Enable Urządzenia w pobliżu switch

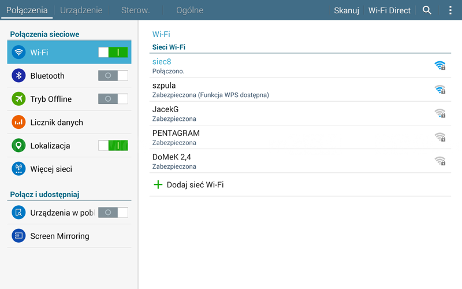[113, 213]
